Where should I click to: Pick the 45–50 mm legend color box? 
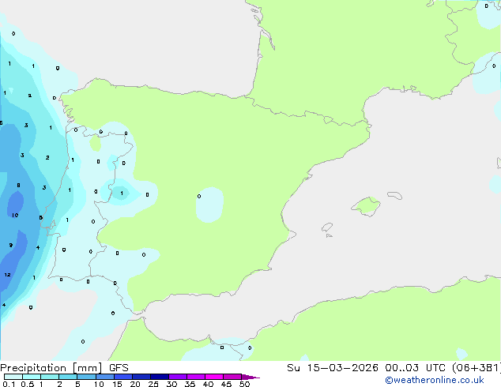click(232, 377)
